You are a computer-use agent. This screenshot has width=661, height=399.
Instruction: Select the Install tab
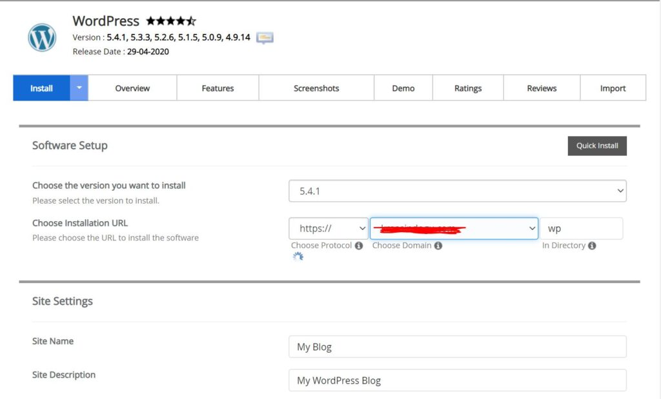(41, 88)
